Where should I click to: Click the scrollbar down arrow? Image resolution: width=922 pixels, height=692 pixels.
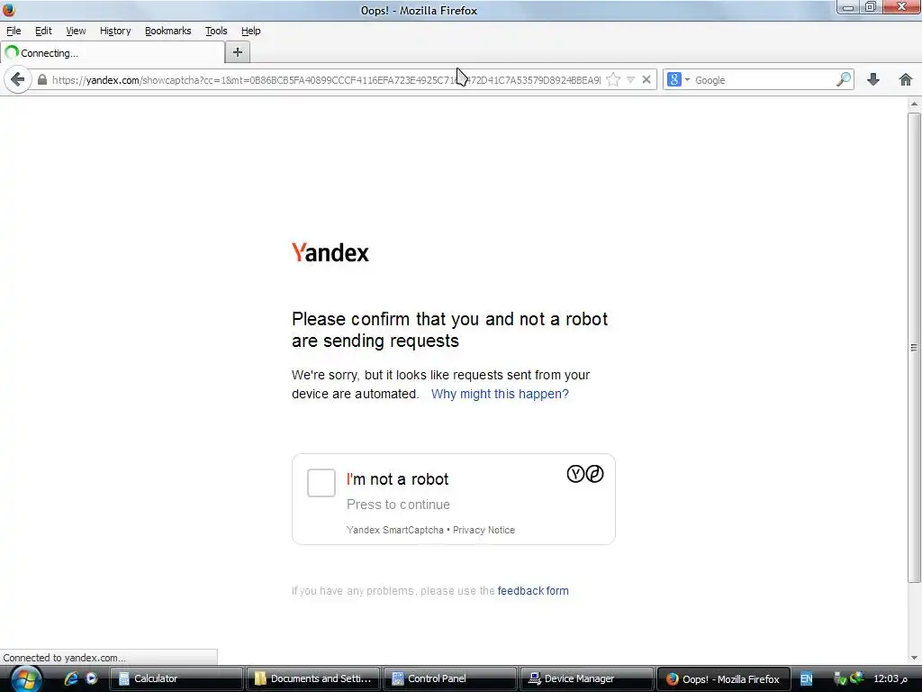pos(914,657)
